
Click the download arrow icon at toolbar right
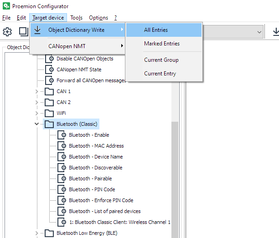275,31
